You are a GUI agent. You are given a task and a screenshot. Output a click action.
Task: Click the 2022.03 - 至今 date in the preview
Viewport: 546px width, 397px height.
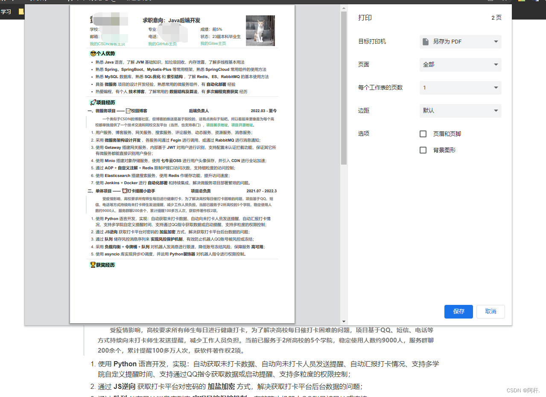[x=264, y=110]
